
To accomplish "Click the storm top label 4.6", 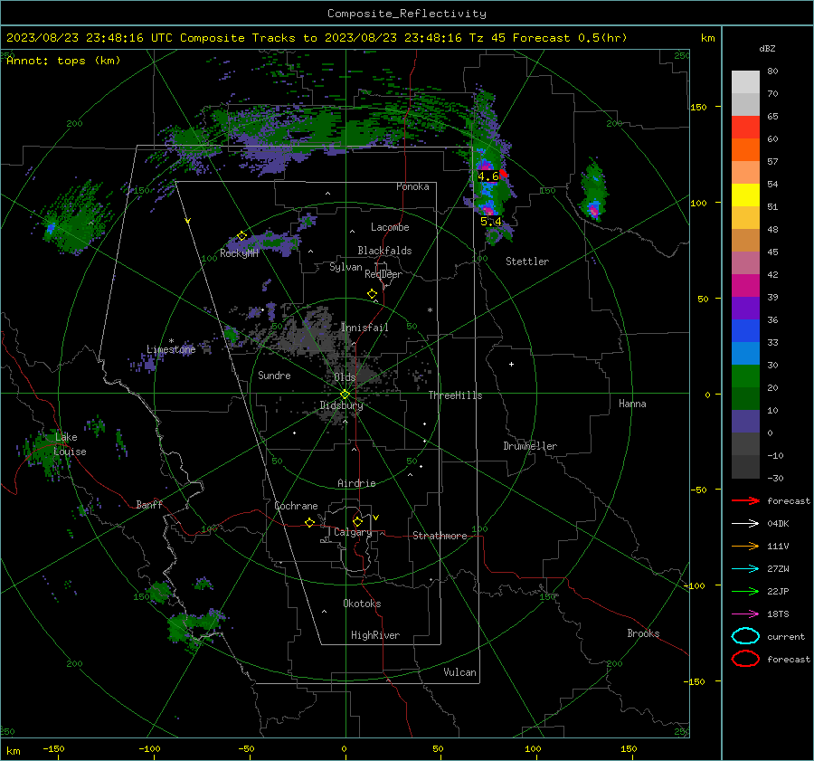I will coord(488,176).
